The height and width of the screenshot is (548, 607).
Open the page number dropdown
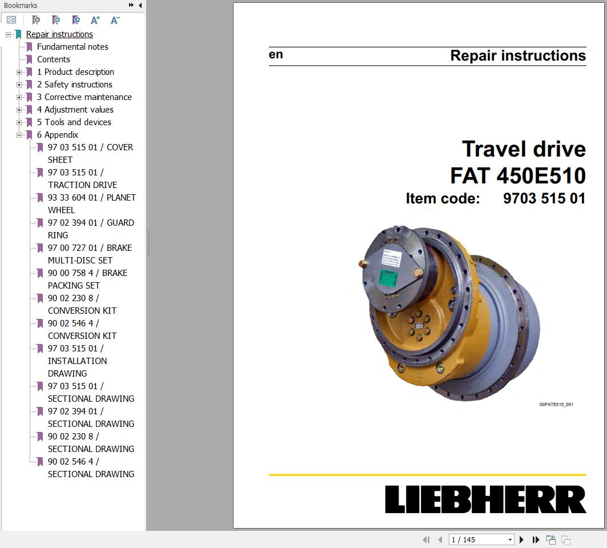510,539
